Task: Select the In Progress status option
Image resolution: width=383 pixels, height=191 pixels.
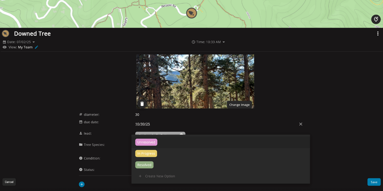Action: point(146,153)
